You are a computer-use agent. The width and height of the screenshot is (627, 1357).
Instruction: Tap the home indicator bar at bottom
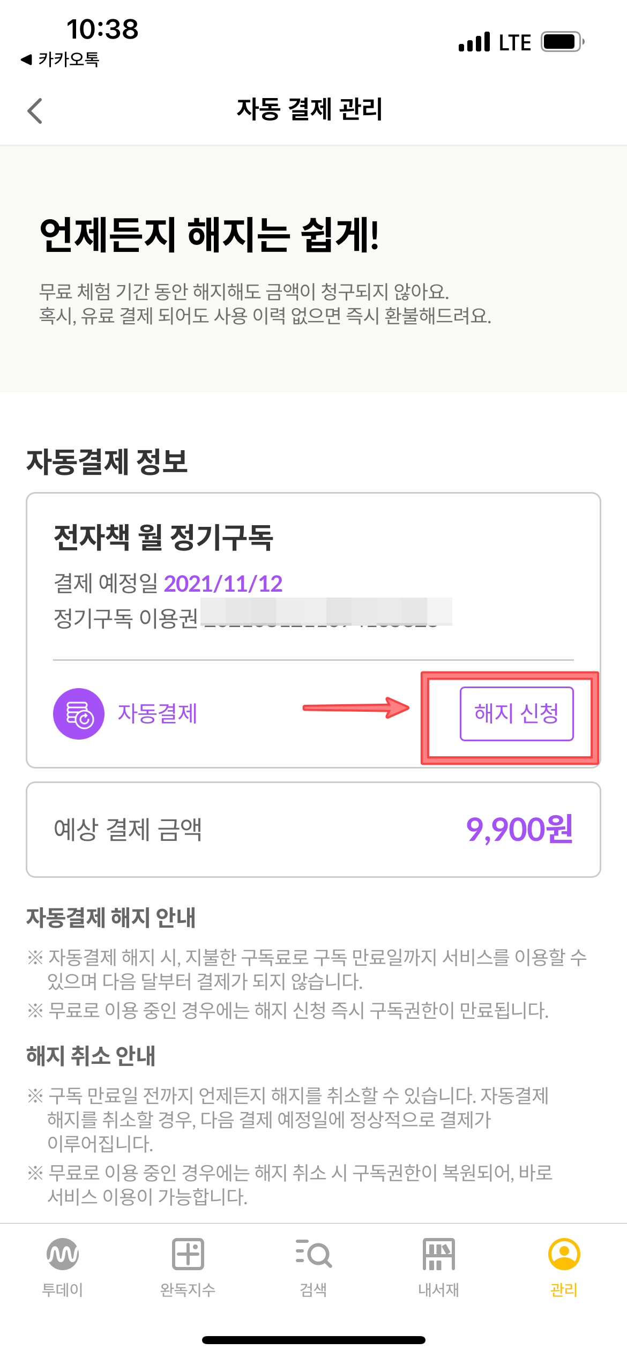pos(313,1340)
